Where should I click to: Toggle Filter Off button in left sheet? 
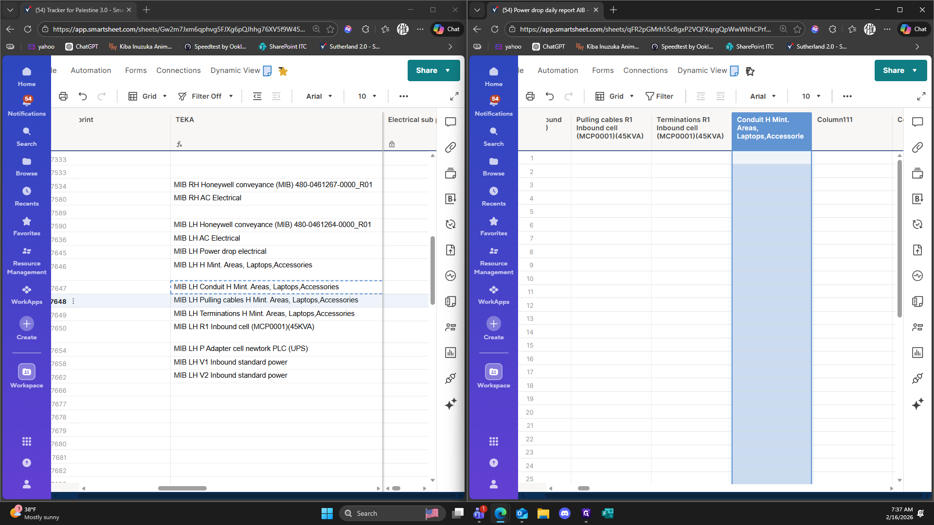point(205,96)
